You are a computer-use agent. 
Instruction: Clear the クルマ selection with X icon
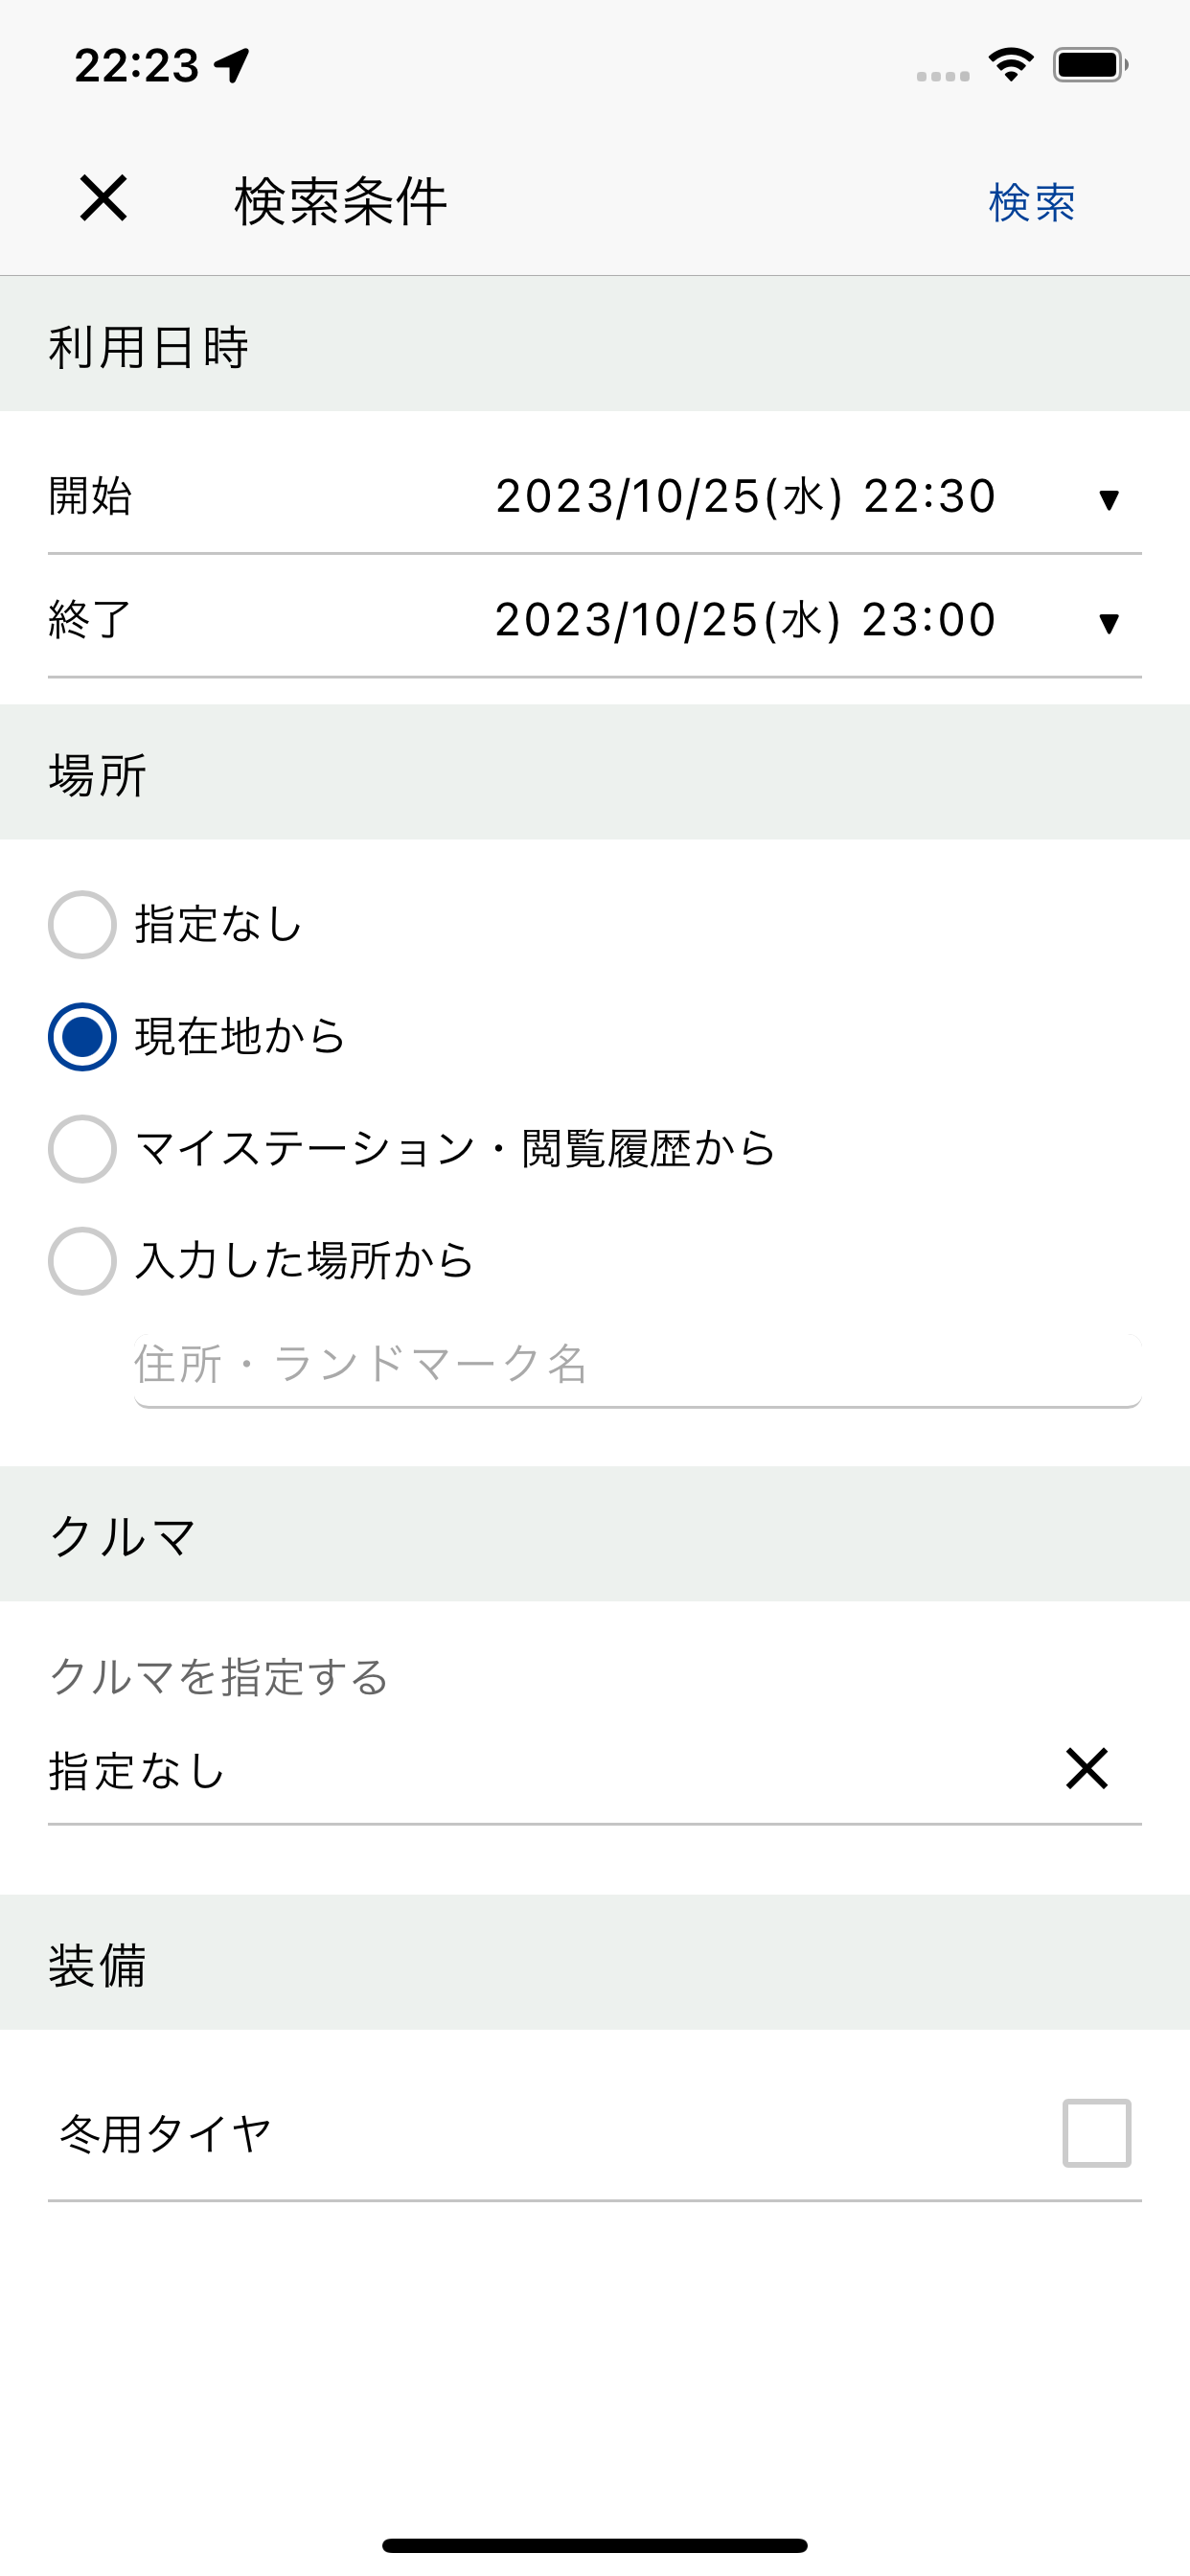coord(1086,1769)
